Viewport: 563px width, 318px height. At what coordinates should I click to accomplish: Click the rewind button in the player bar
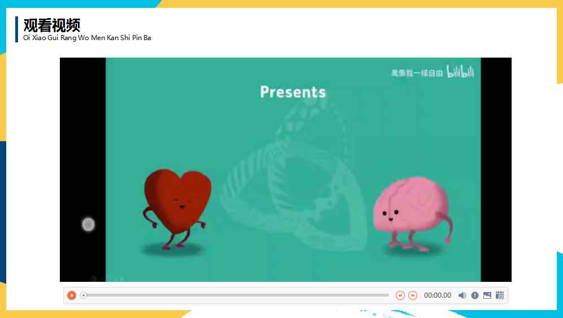400,295
